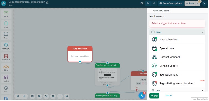Zoom out on the flow canvas

pyautogui.click(x=24, y=96)
